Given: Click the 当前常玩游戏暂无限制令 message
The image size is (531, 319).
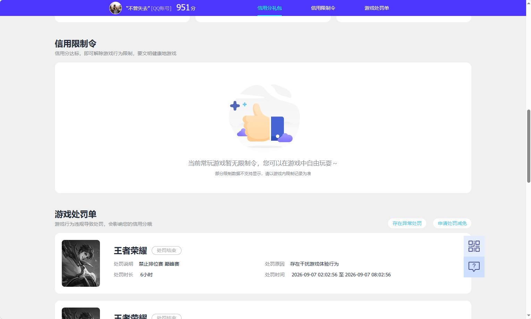Looking at the screenshot, I should click(263, 163).
